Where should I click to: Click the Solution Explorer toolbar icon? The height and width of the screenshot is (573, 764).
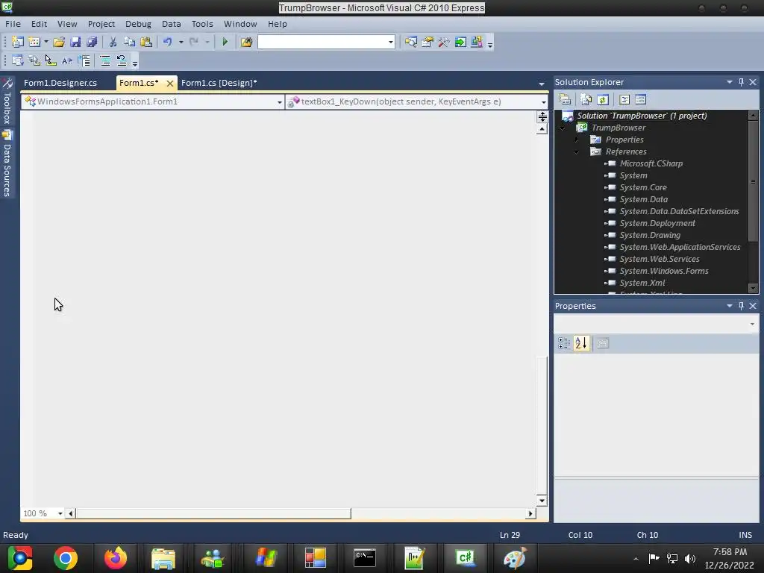tap(411, 42)
